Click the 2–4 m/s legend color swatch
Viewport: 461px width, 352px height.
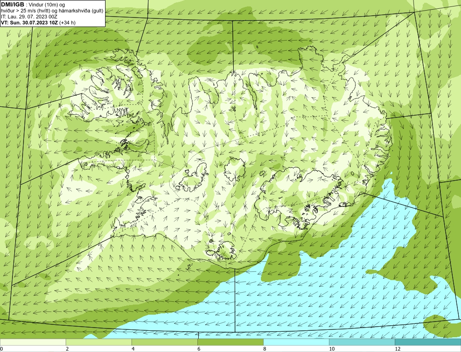click(99, 342)
